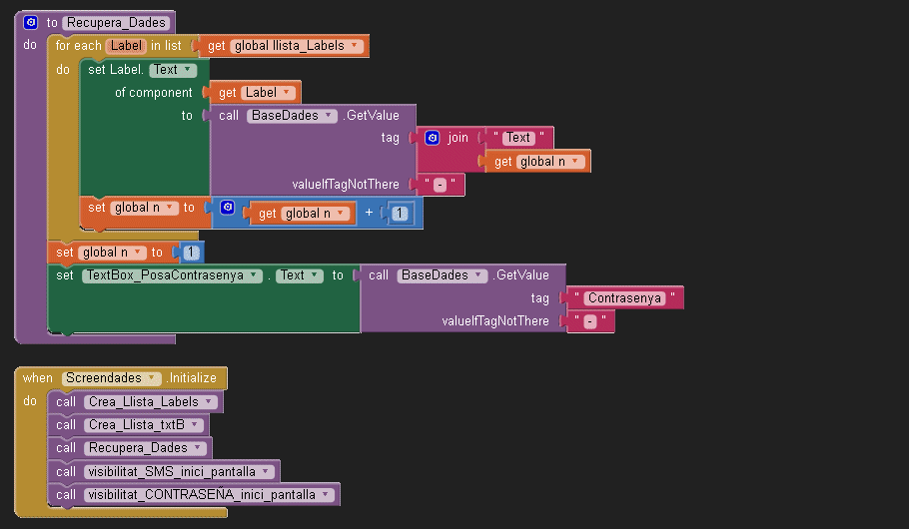Open the global llista_Labels variable dropdown
Viewport: 909px width, 529px height.
[354, 46]
